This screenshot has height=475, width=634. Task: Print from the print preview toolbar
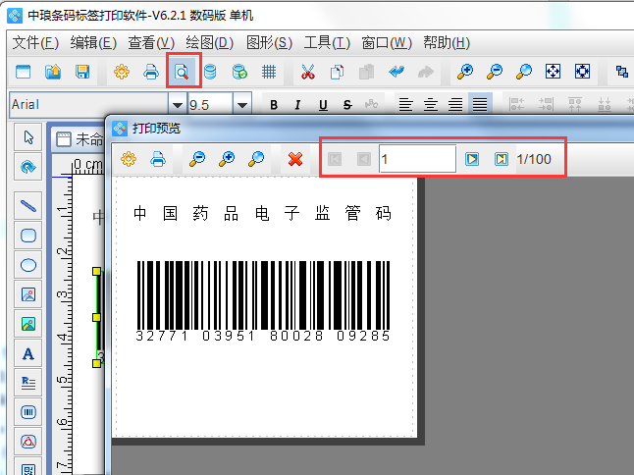(158, 159)
